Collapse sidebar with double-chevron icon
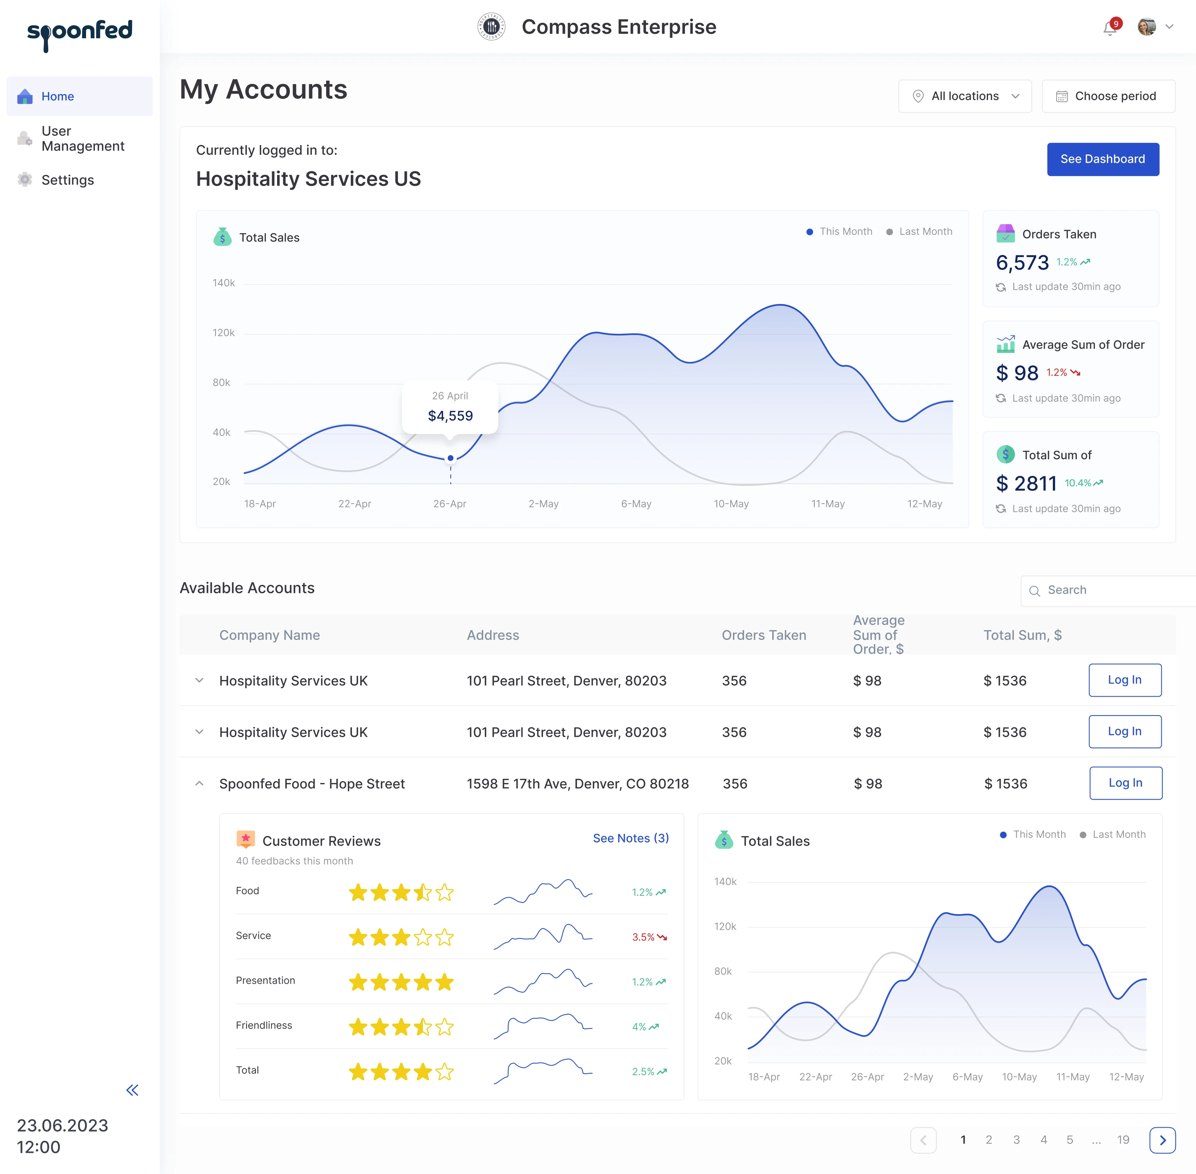Viewport: 1196px width, 1174px height. pos(132,1090)
